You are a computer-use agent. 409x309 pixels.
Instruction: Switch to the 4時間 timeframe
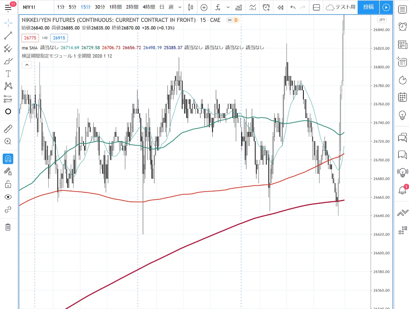(149, 7)
